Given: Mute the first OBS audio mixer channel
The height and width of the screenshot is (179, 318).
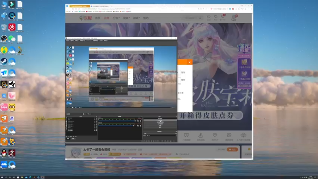Looking at the screenshot, I should (138, 121).
